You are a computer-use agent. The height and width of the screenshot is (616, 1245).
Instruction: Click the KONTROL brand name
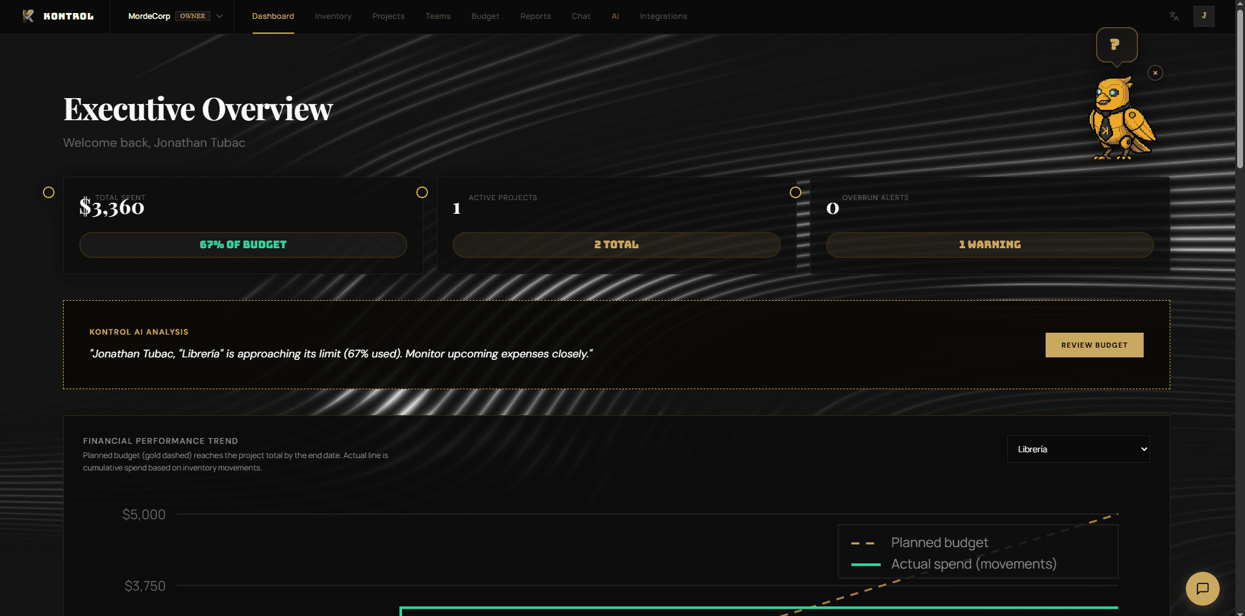pyautogui.click(x=68, y=16)
